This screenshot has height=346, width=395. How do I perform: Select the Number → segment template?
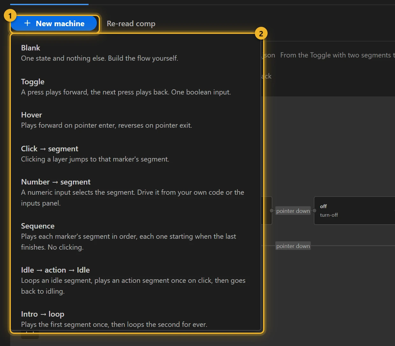click(136, 192)
